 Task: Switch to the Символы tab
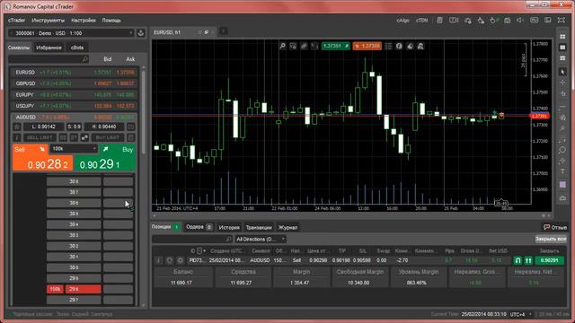(19, 48)
